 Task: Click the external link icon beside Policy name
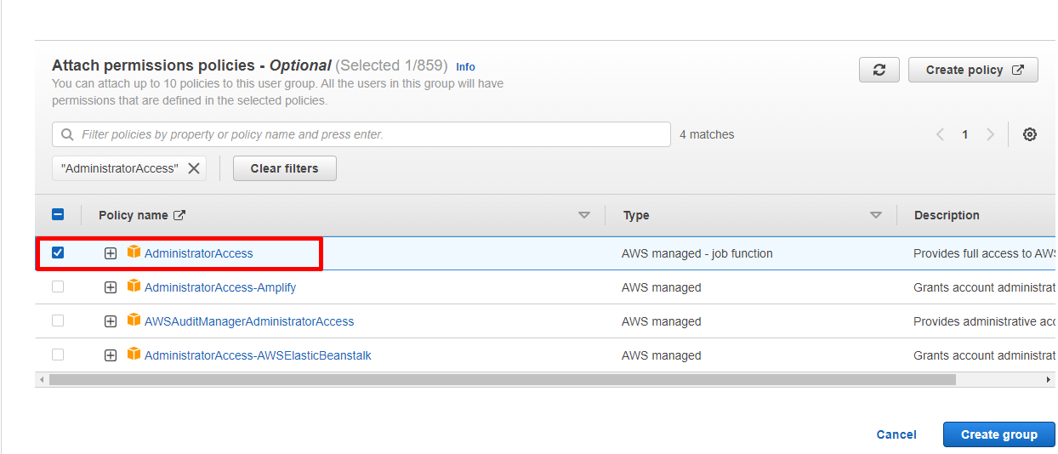(x=179, y=215)
